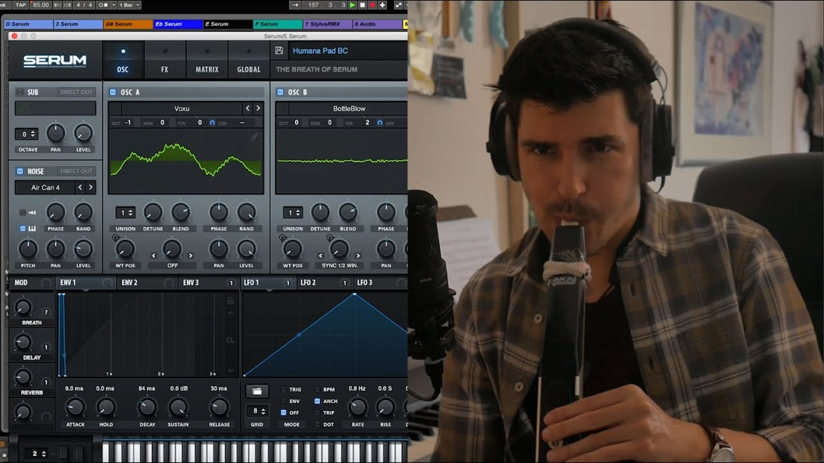Screen dimensions: 824x463
Task: Switch to the FX tab in Serum
Action: pos(165,59)
